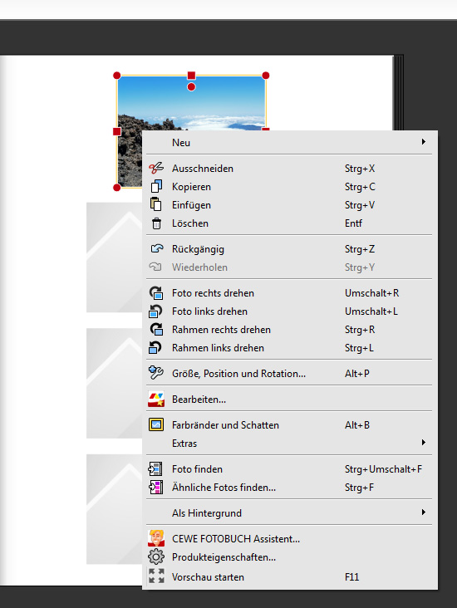Click the rotate icon beside Foto links drehen
Viewport: 457px width, 608px height.
[x=155, y=311]
